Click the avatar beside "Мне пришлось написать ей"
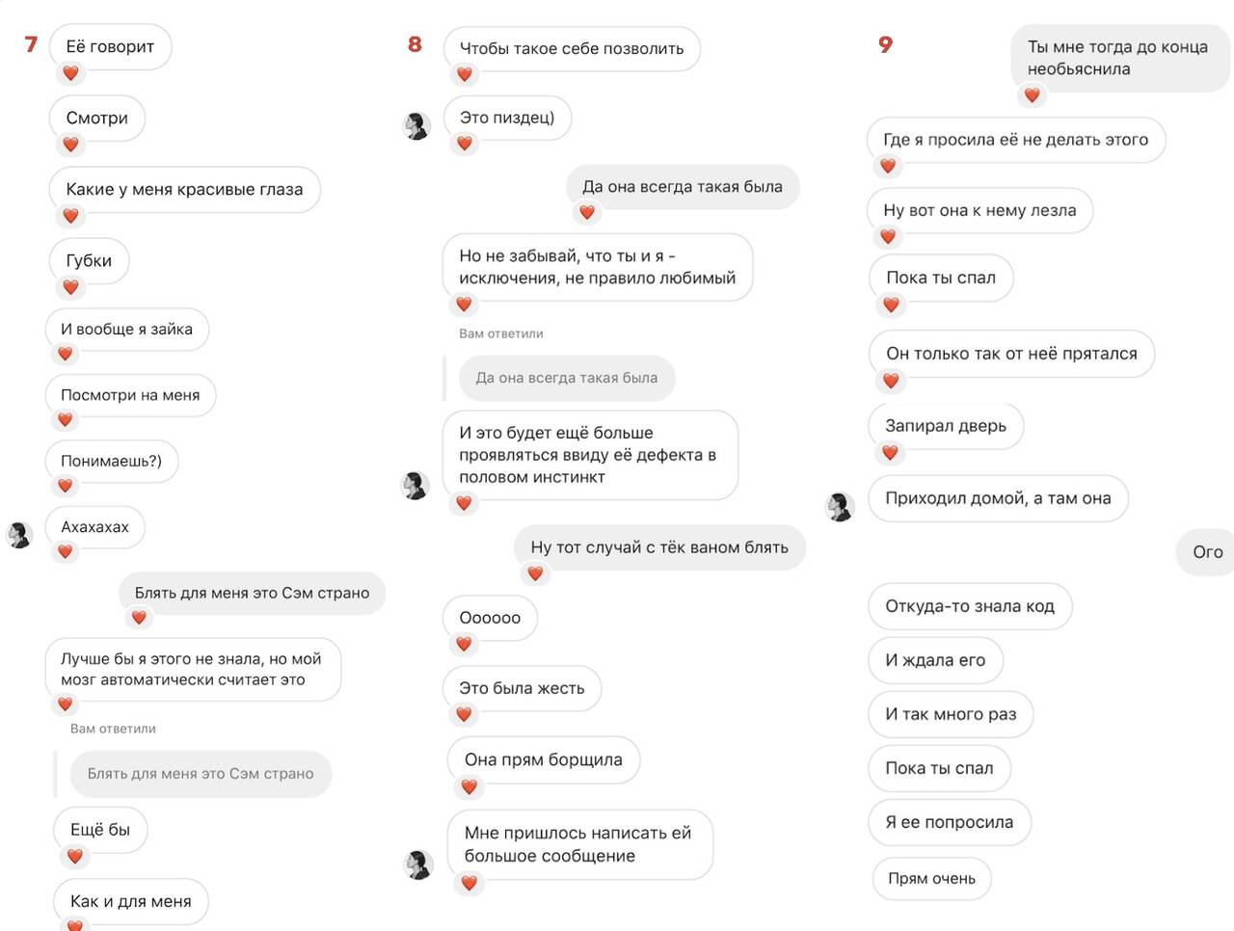Screen dimensions: 1234x931 point(417,864)
